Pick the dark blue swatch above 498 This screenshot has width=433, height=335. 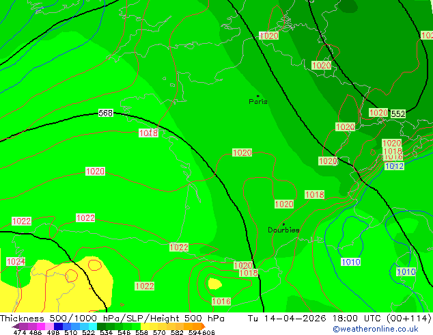pos(58,326)
